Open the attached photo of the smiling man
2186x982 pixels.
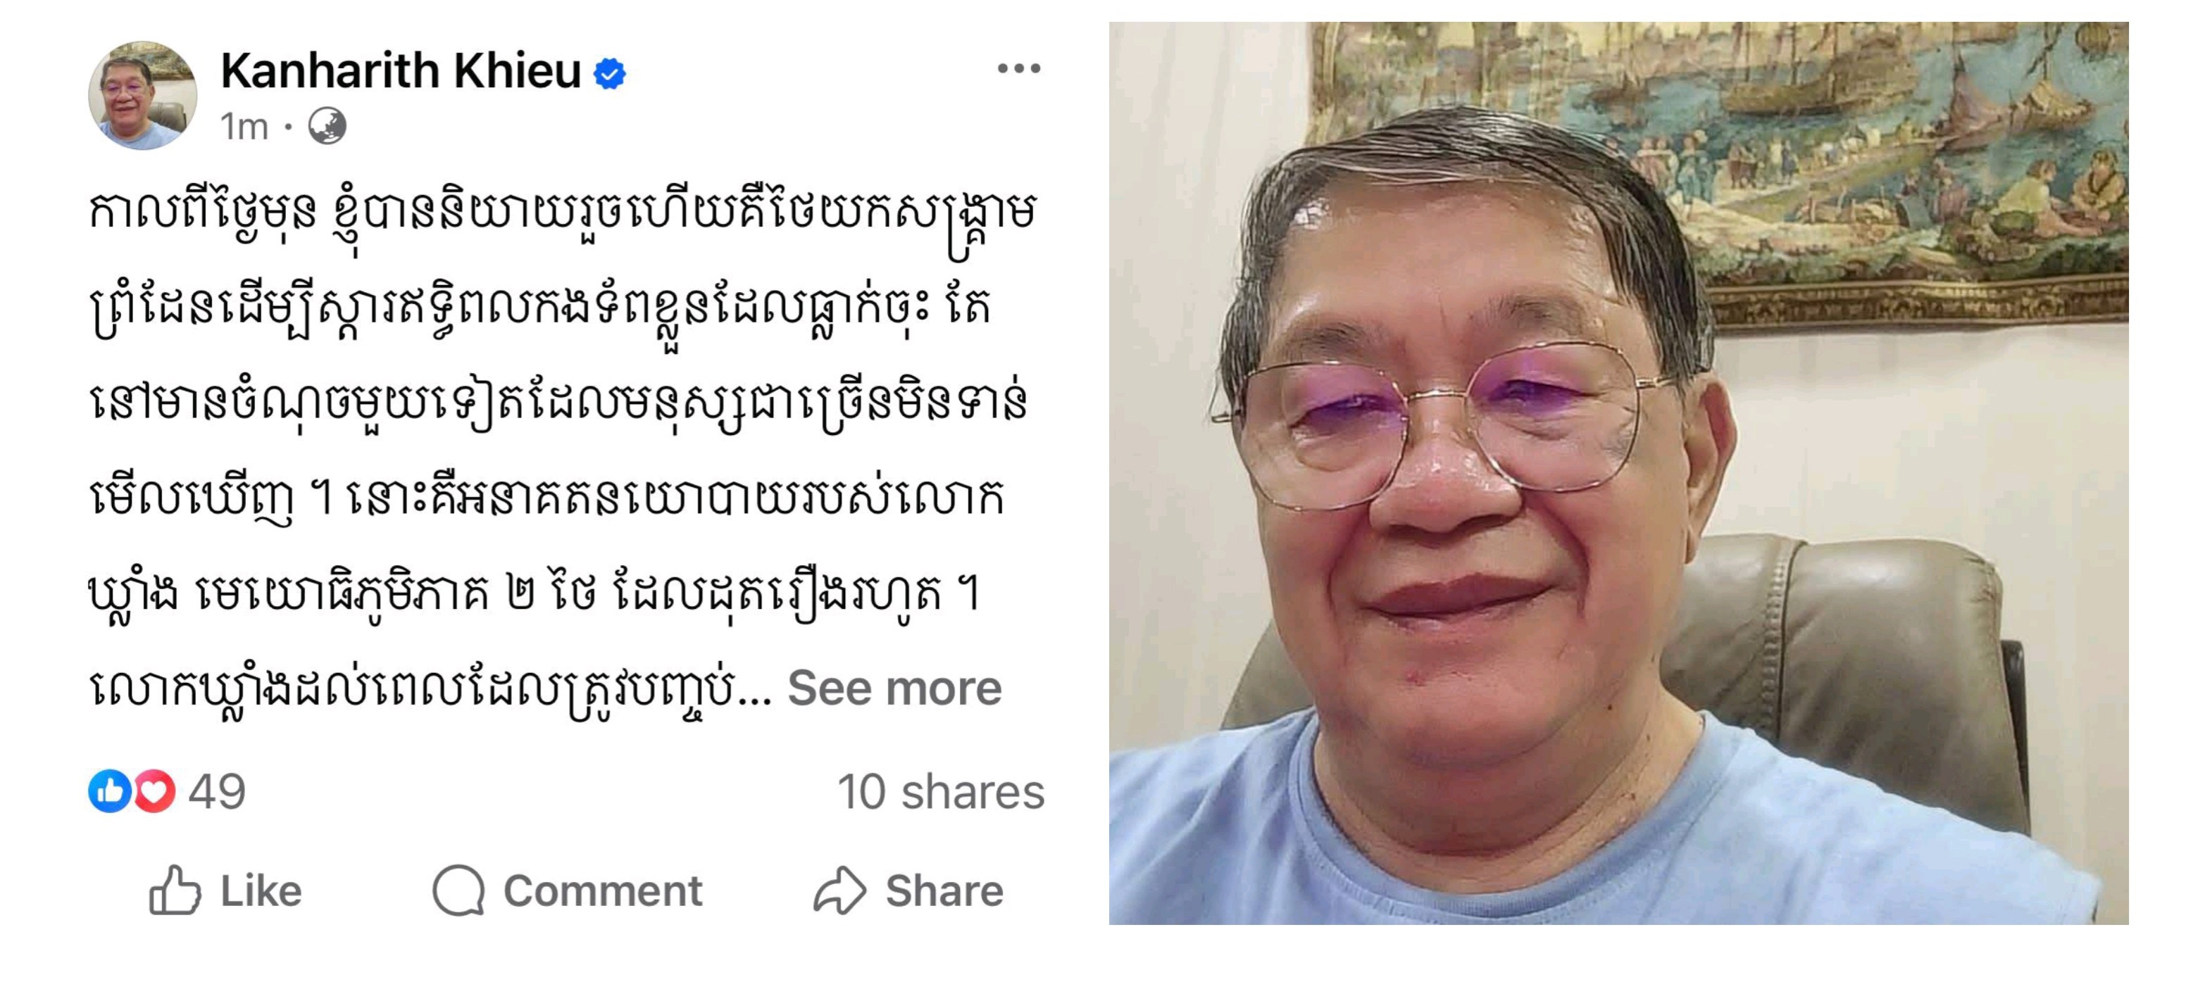tap(1618, 473)
